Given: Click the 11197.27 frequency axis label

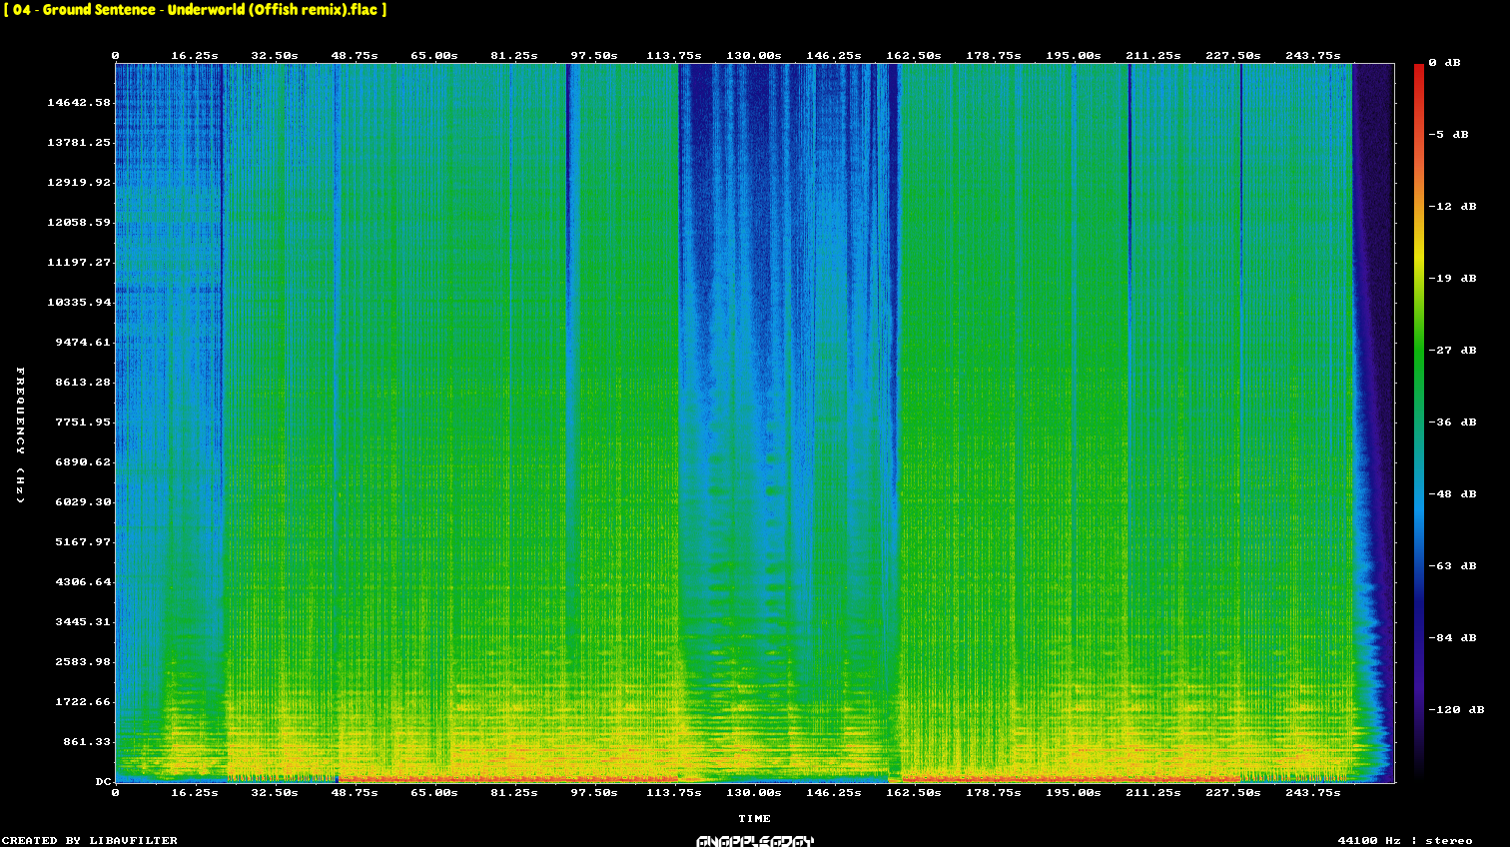Looking at the screenshot, I should (x=79, y=263).
